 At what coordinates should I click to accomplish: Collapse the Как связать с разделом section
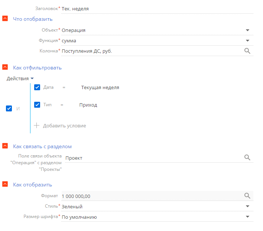(5, 146)
